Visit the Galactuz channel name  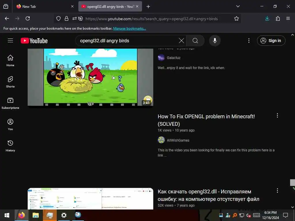(x=173, y=58)
